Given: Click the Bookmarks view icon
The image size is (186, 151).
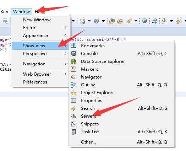Looking at the screenshot, I should pyautogui.click(x=73, y=46).
